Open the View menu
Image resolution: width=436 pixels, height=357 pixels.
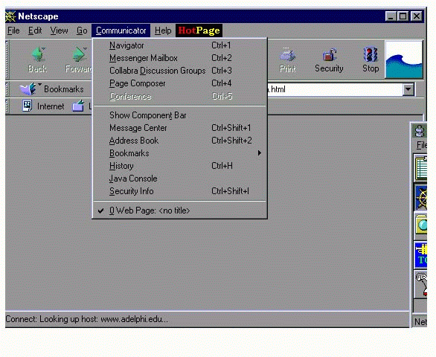click(59, 30)
